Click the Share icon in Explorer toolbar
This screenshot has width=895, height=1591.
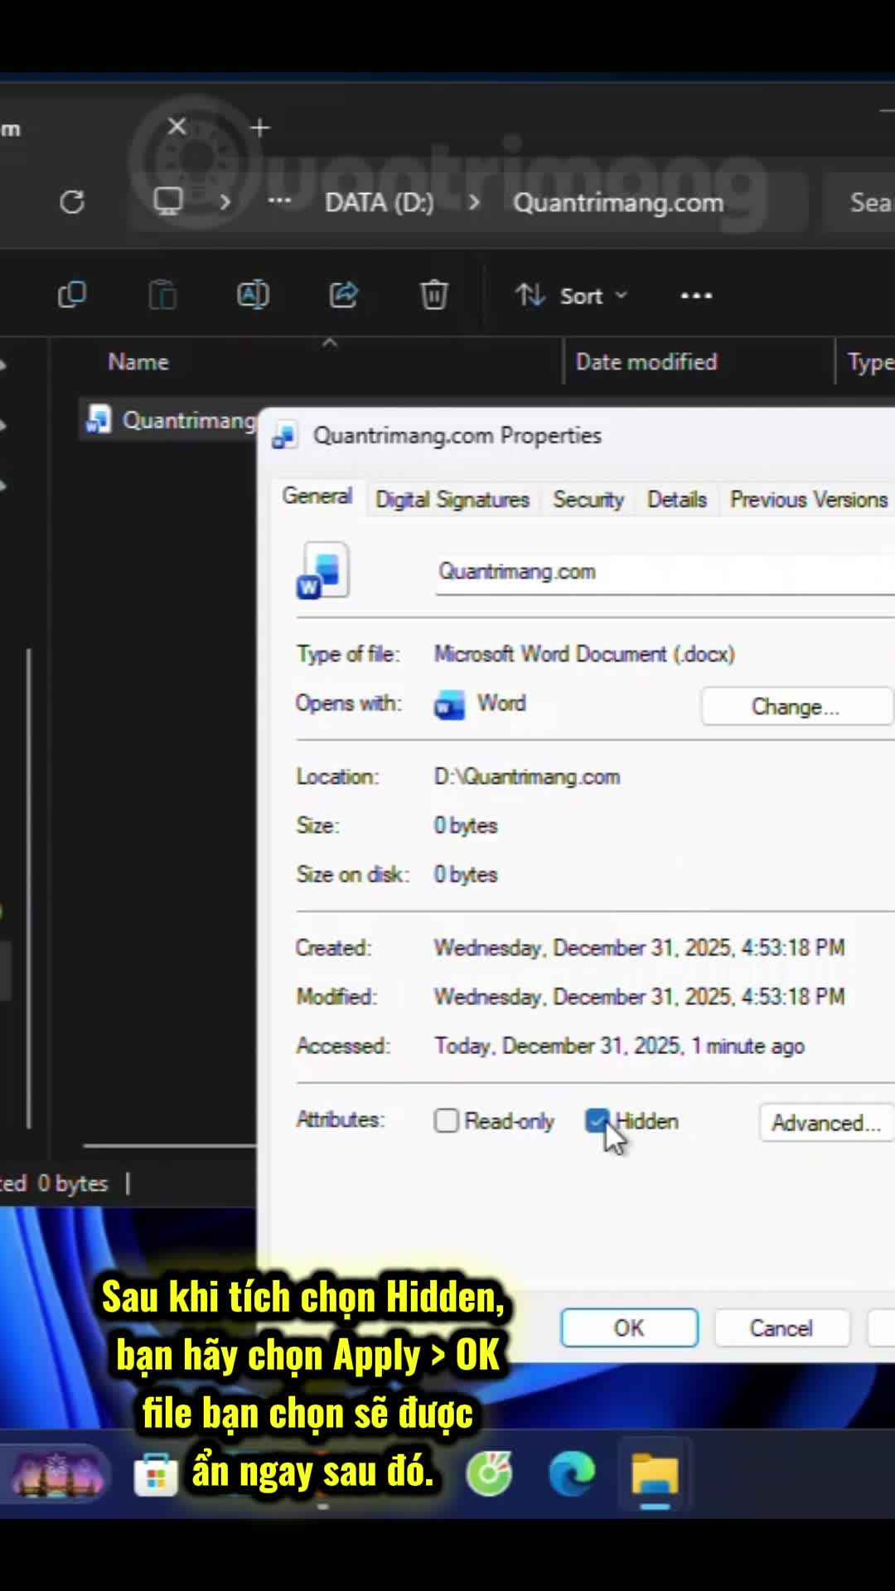tap(343, 295)
